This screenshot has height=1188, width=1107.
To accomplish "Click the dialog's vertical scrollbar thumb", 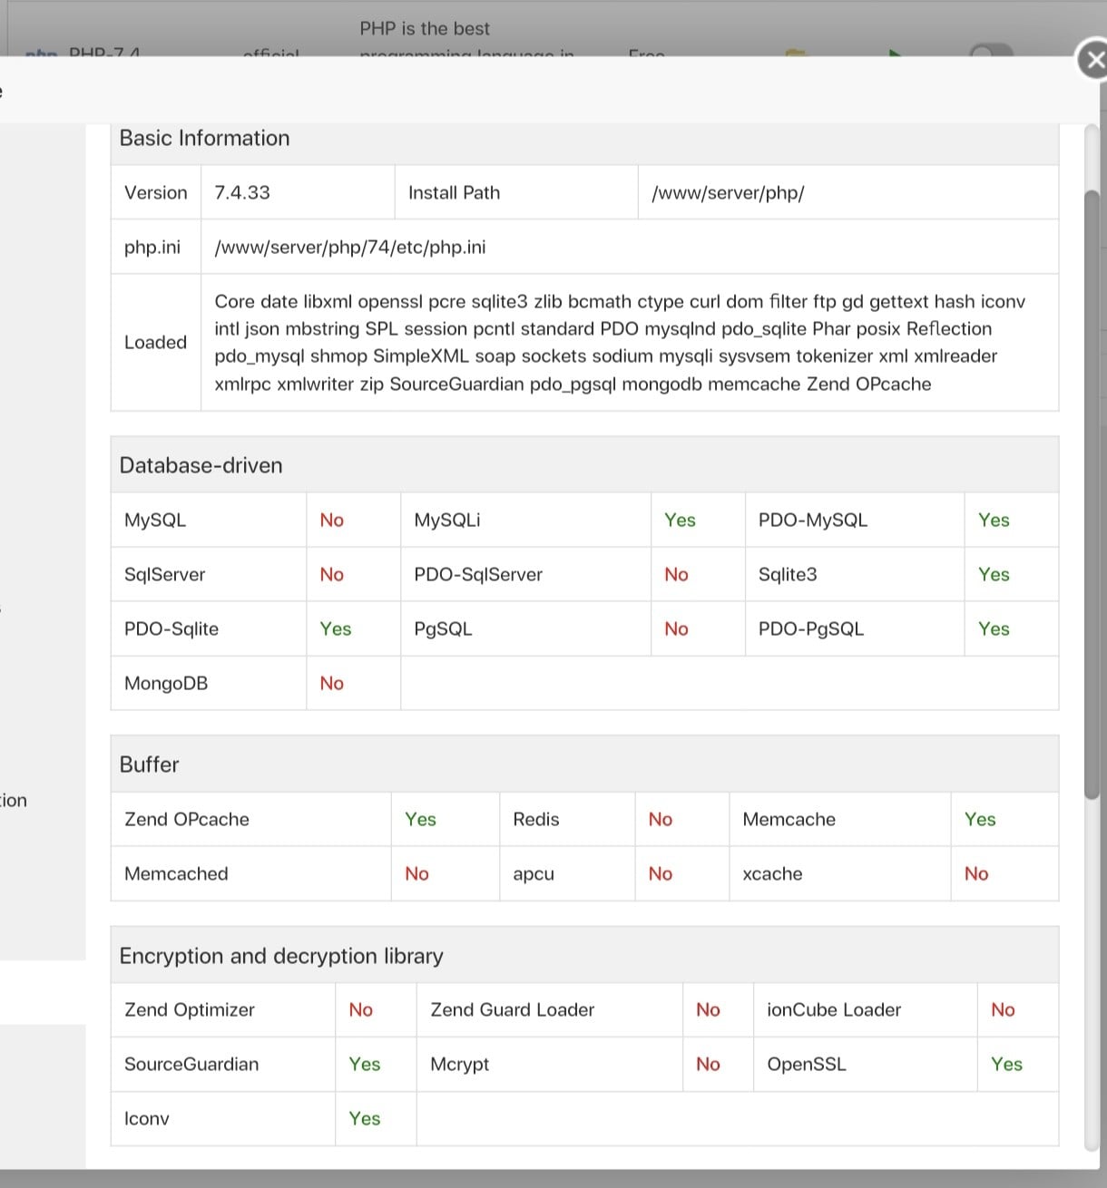I will point(1092,490).
